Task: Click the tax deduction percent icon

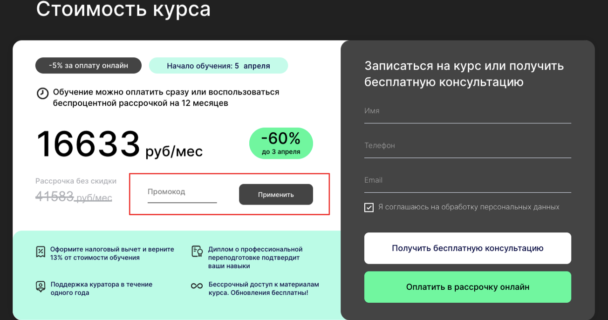Action: coord(41,252)
